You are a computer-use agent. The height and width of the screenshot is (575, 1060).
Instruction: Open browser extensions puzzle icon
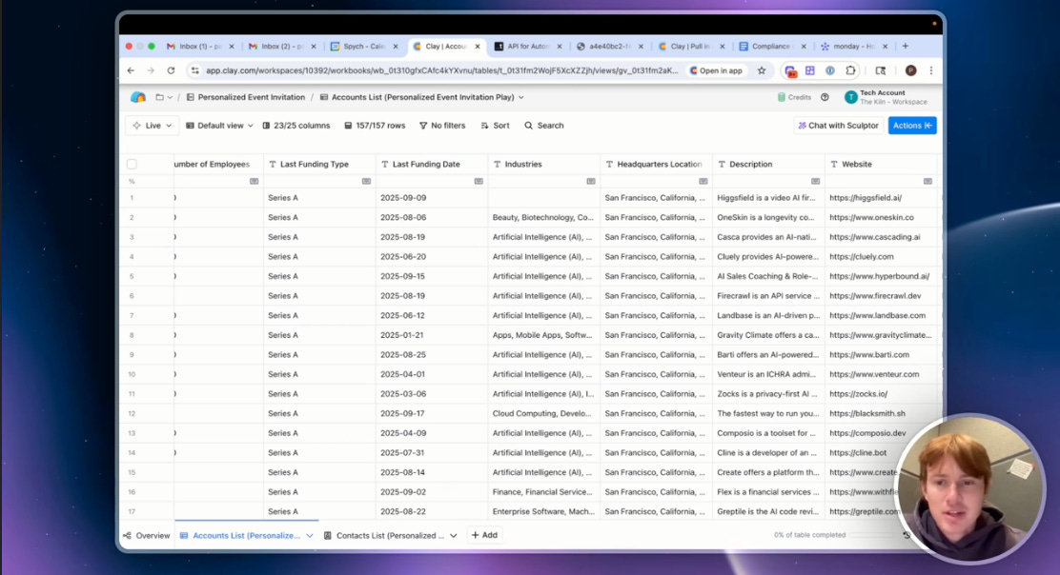click(x=850, y=70)
